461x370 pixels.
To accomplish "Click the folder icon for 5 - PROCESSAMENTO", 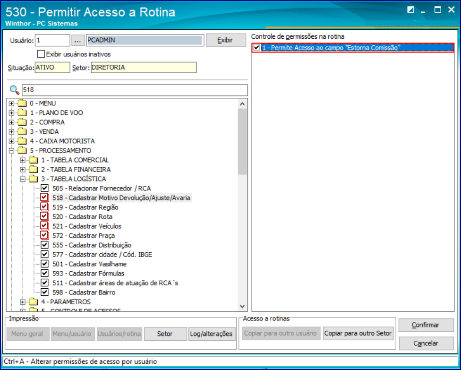I will click(x=22, y=150).
